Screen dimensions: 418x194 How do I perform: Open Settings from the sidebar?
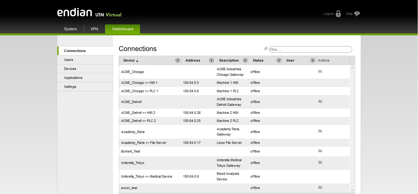point(70,87)
